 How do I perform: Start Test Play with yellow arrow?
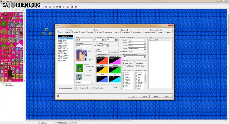tap(64, 7)
